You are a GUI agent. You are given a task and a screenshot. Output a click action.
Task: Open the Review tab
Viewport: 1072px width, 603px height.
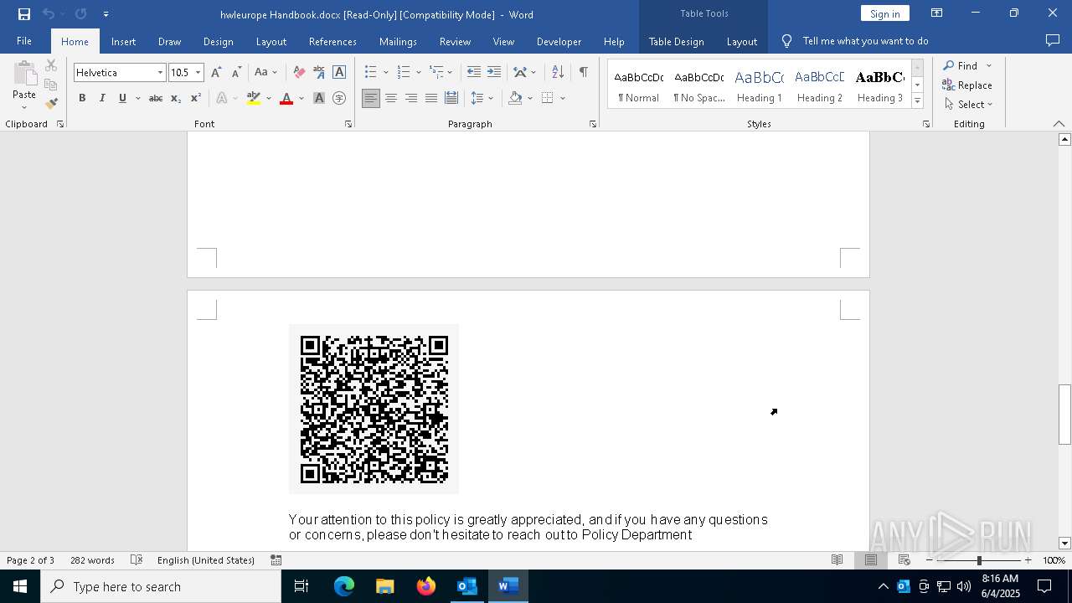pos(455,41)
